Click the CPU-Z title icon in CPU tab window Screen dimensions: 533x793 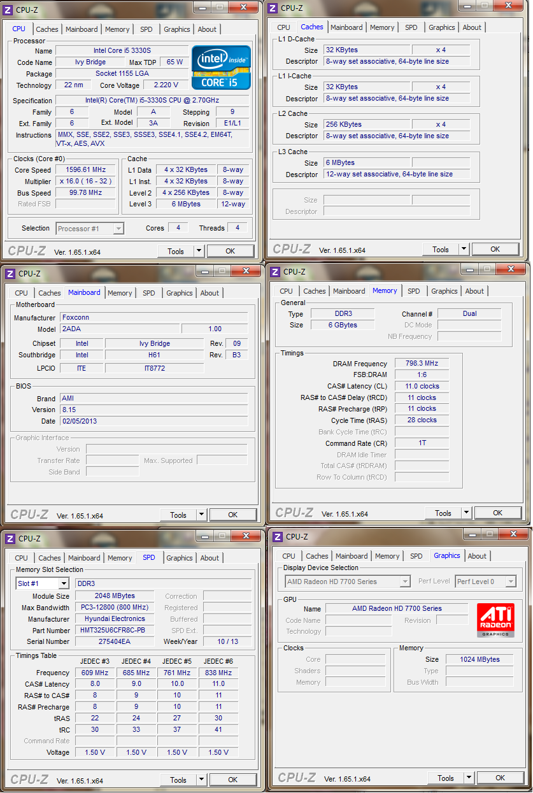pyautogui.click(x=8, y=10)
